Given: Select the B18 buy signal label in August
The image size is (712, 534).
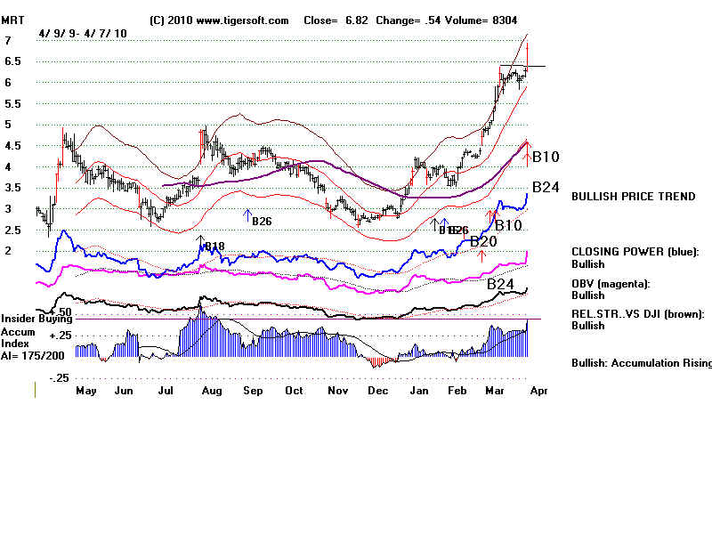Looking at the screenshot, I should [214, 247].
